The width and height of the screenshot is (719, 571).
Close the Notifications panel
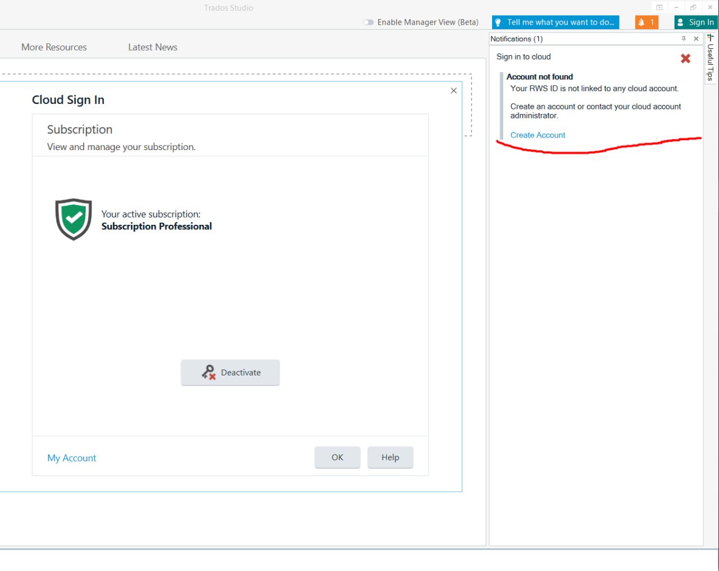pyautogui.click(x=696, y=39)
